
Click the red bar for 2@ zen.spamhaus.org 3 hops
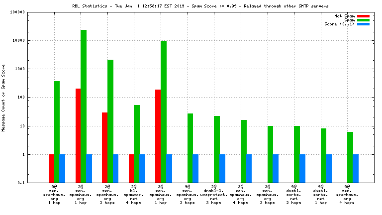point(104,147)
